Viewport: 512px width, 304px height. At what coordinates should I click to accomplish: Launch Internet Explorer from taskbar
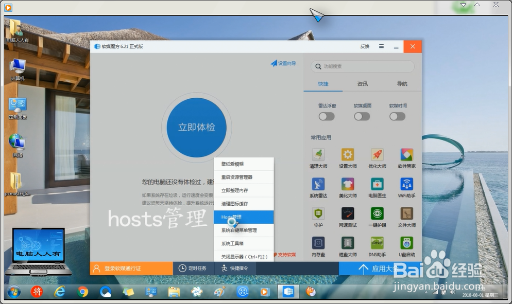(59, 292)
